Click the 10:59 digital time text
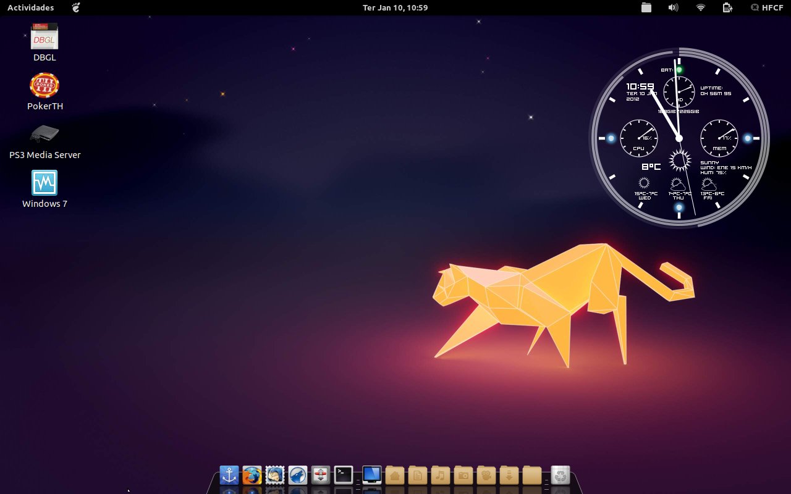 pos(640,87)
